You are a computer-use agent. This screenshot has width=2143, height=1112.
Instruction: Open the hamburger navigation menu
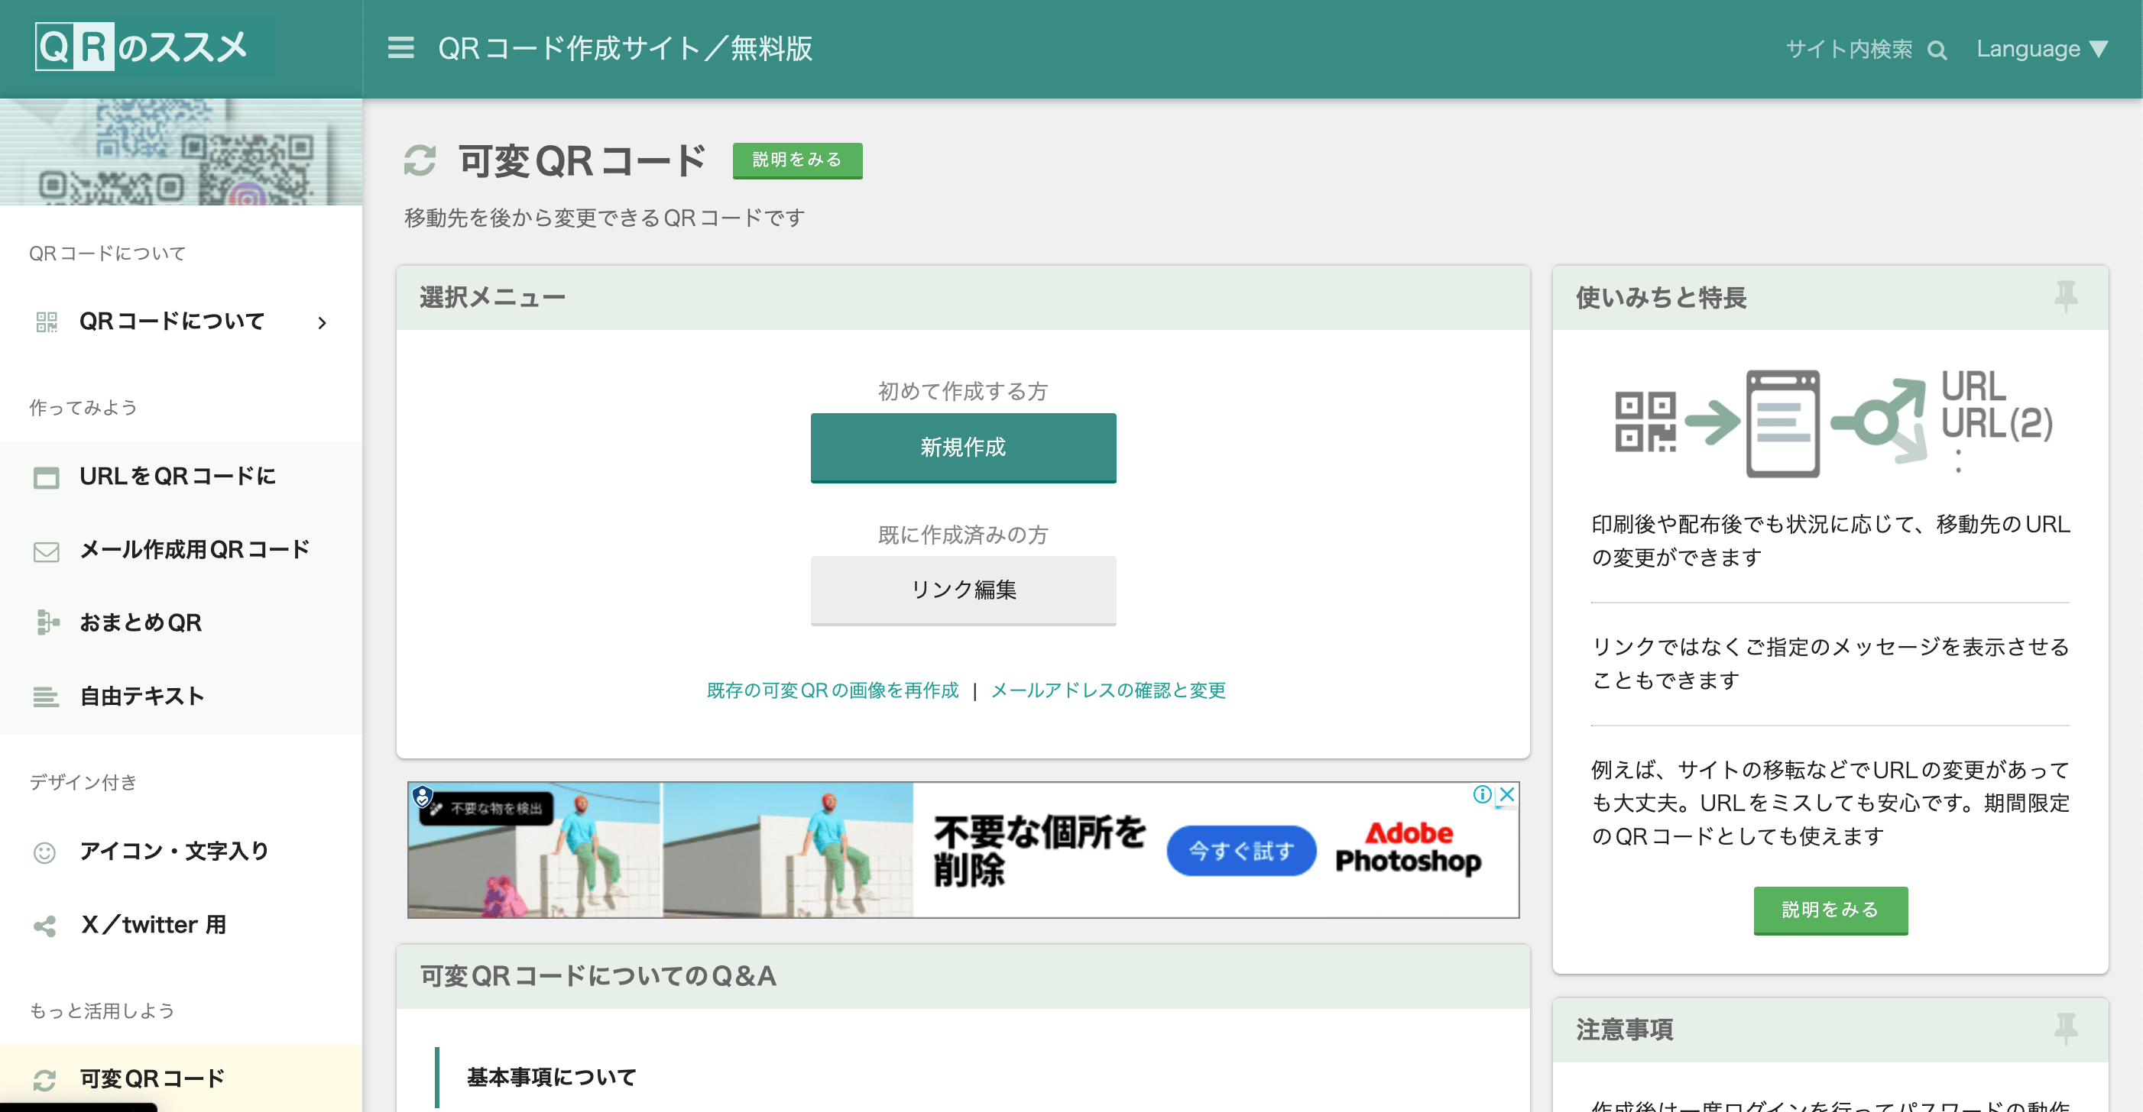coord(400,49)
